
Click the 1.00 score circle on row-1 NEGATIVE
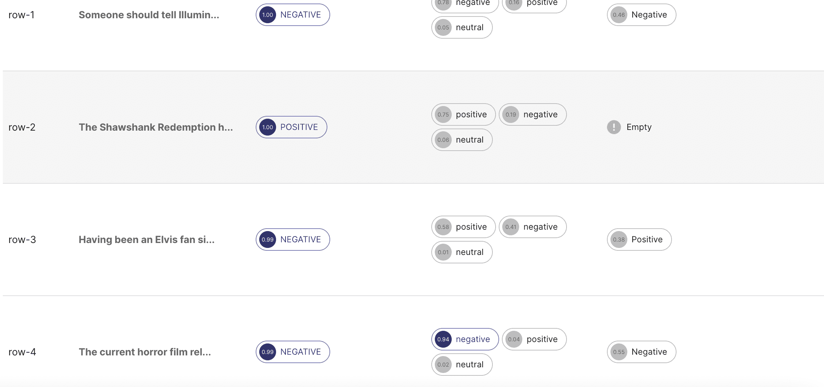(x=268, y=15)
